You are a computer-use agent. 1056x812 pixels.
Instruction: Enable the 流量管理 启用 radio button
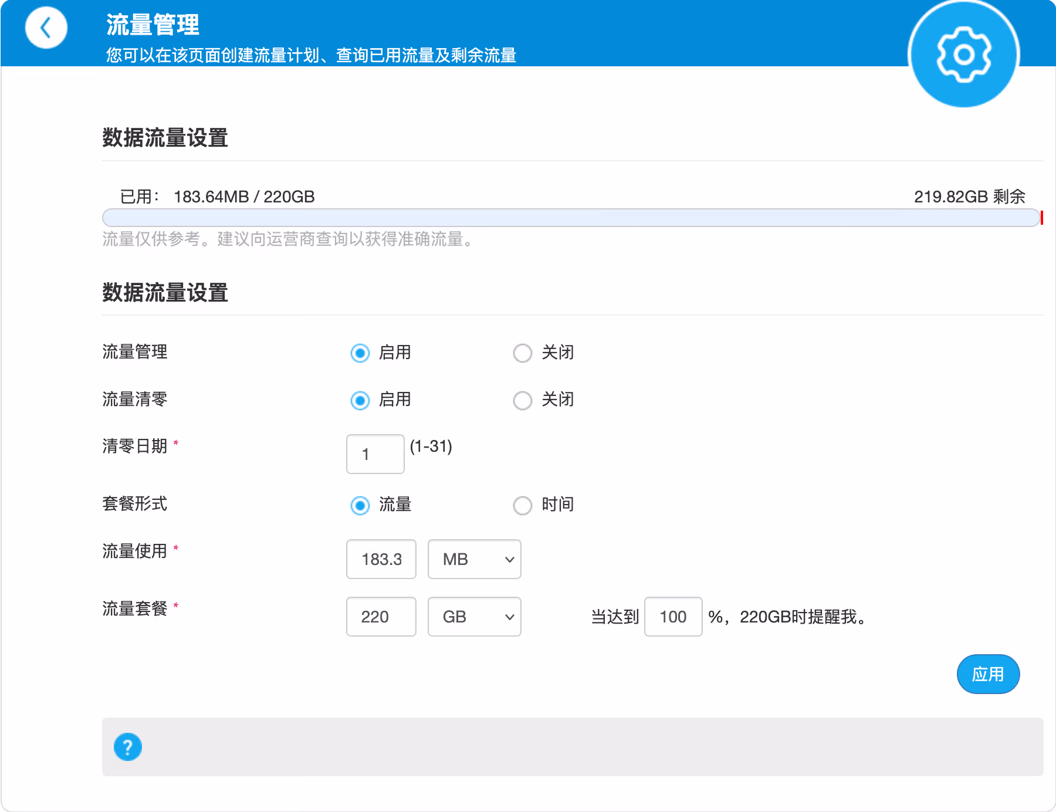click(360, 353)
